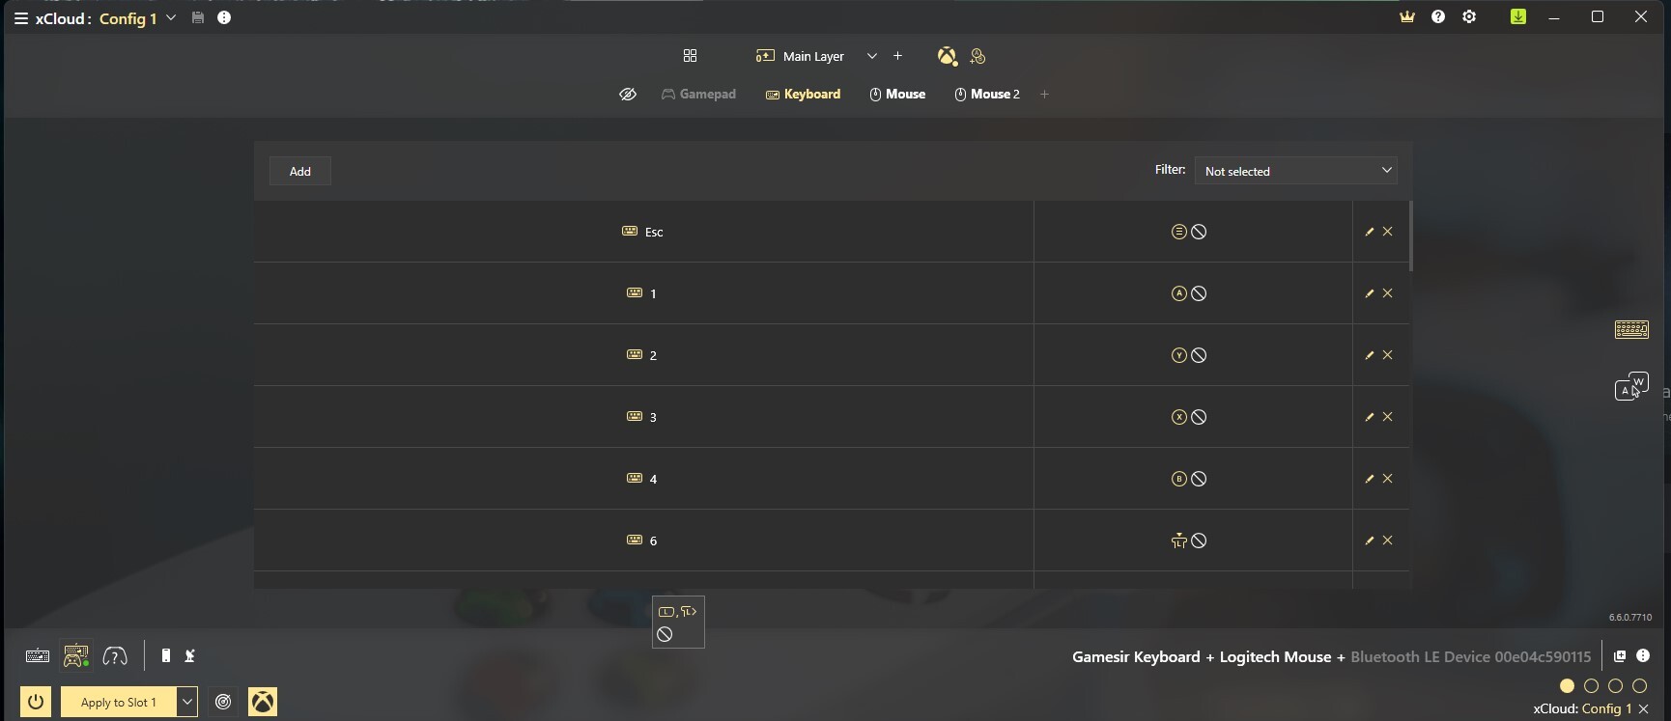1671x721 pixels.
Task: Open the Main Layer dropdown chevron
Action: tap(872, 56)
